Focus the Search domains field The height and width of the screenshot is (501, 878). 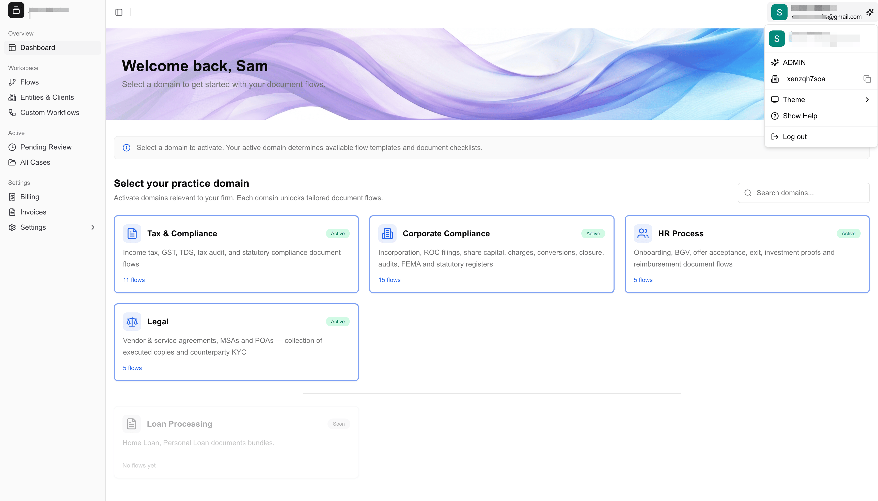click(x=804, y=193)
